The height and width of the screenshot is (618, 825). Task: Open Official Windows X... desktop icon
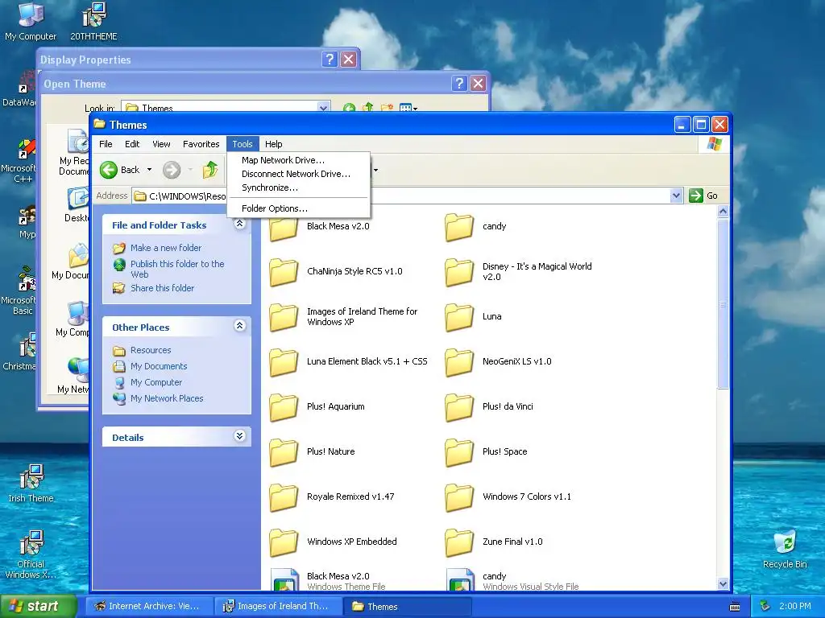pyautogui.click(x=31, y=543)
